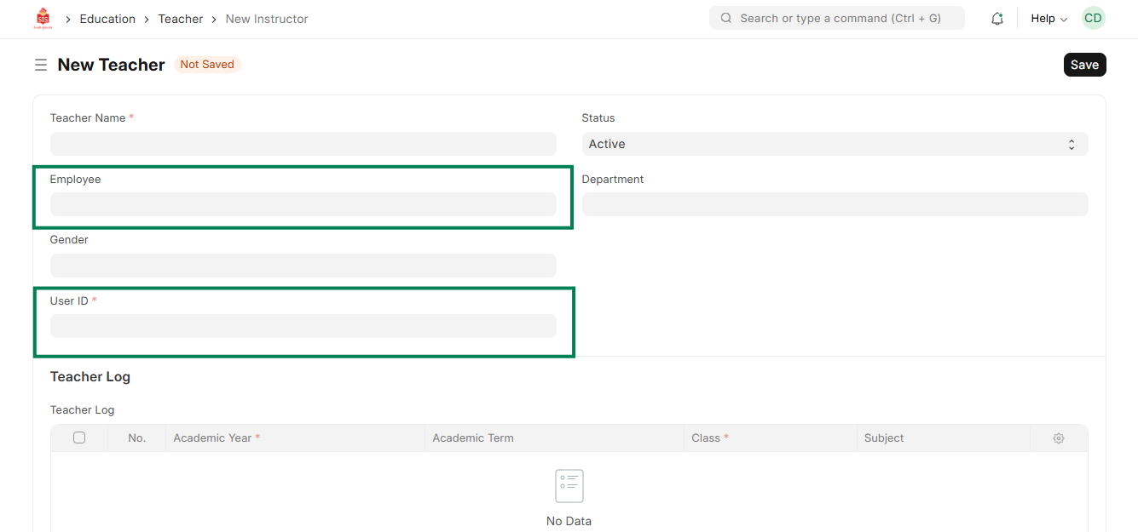Navigate to Teacher breadcrumb
The width and height of the screenshot is (1138, 532).
pos(181,19)
